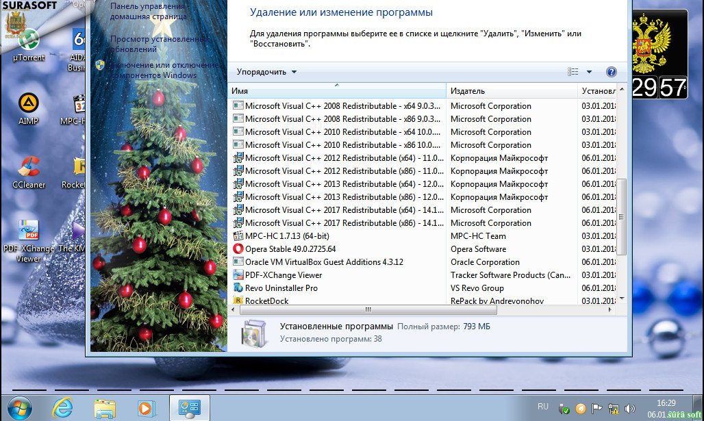Launch CCleaner from the desktop
This screenshot has height=421, width=704.
(x=29, y=172)
